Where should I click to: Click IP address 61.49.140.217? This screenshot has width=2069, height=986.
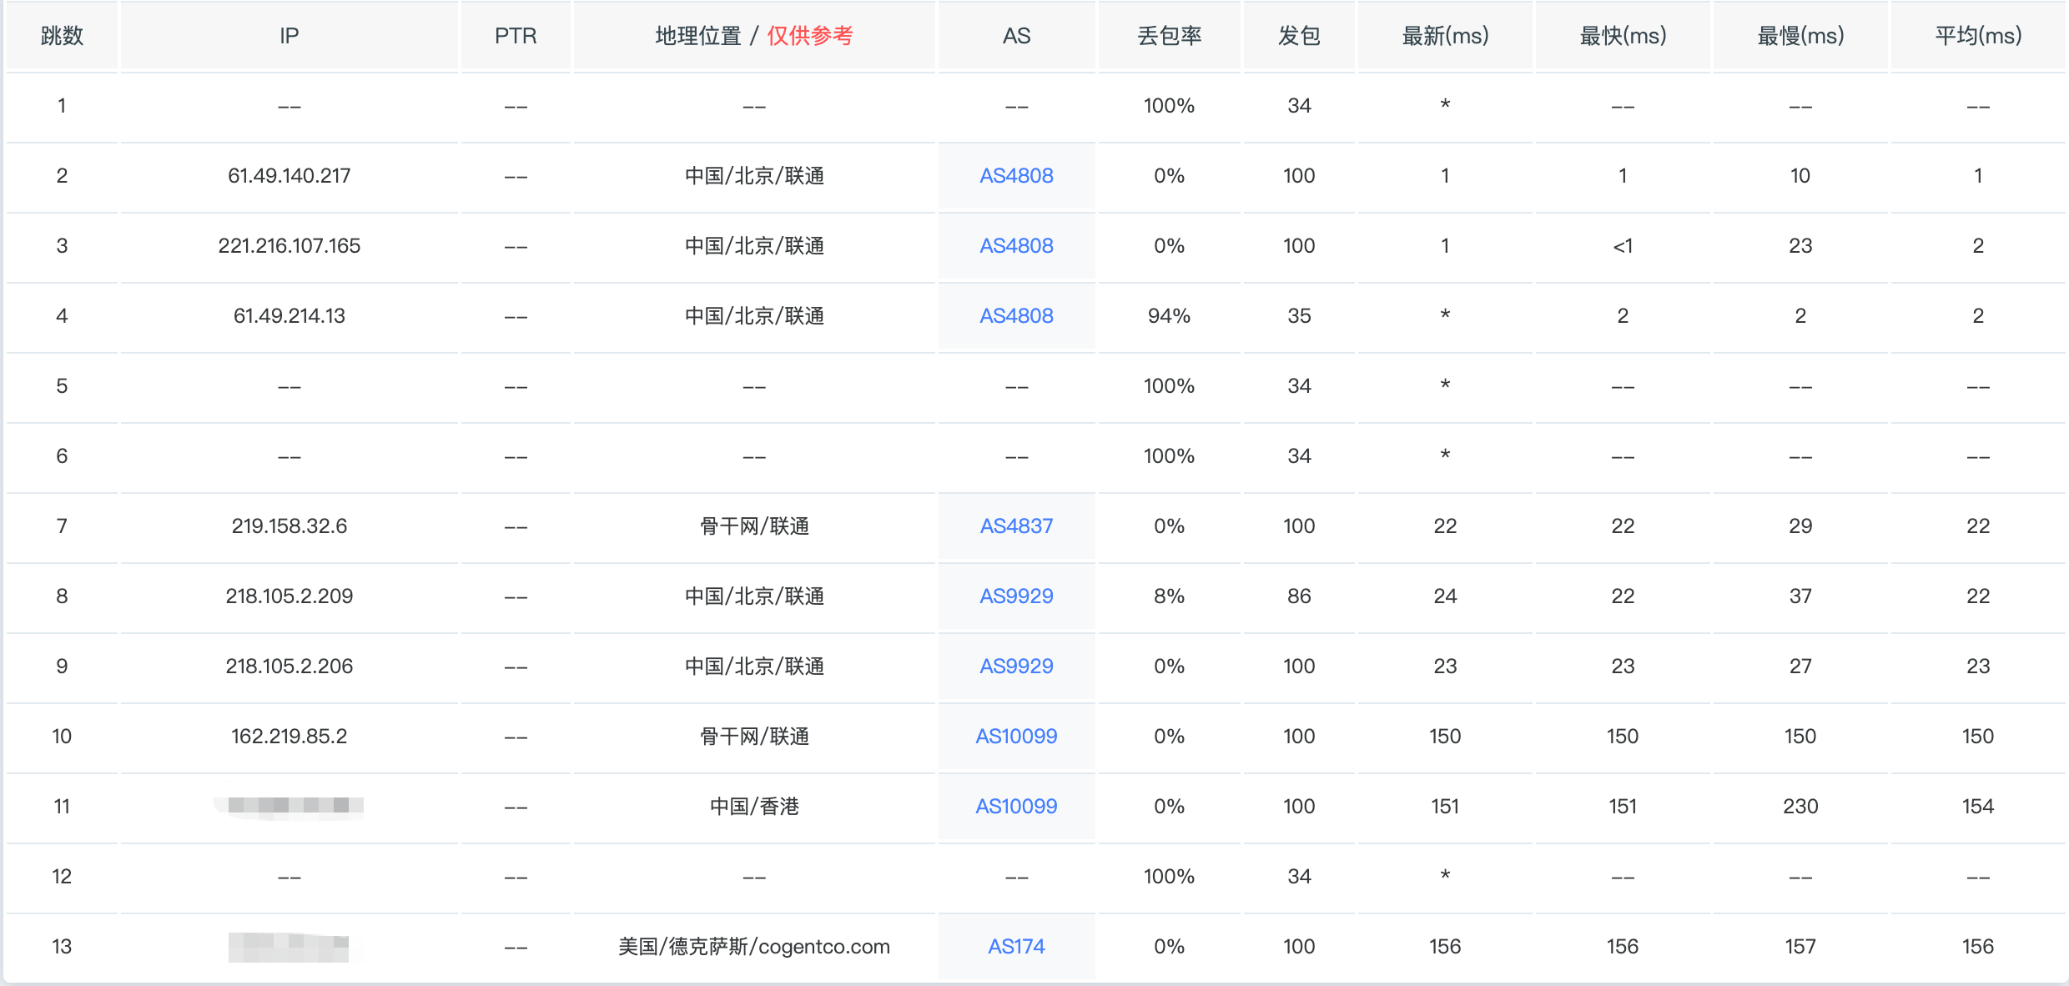[x=289, y=176]
